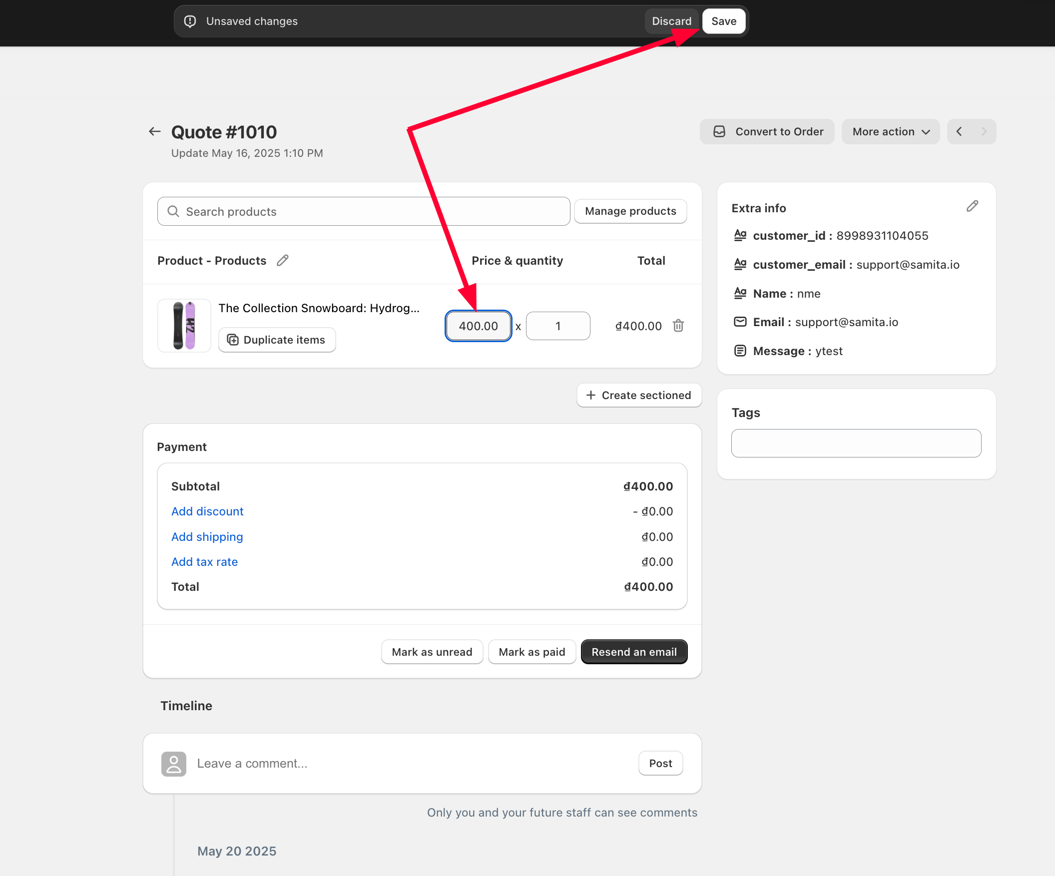
Task: Click Create sectioned button
Action: [639, 396]
